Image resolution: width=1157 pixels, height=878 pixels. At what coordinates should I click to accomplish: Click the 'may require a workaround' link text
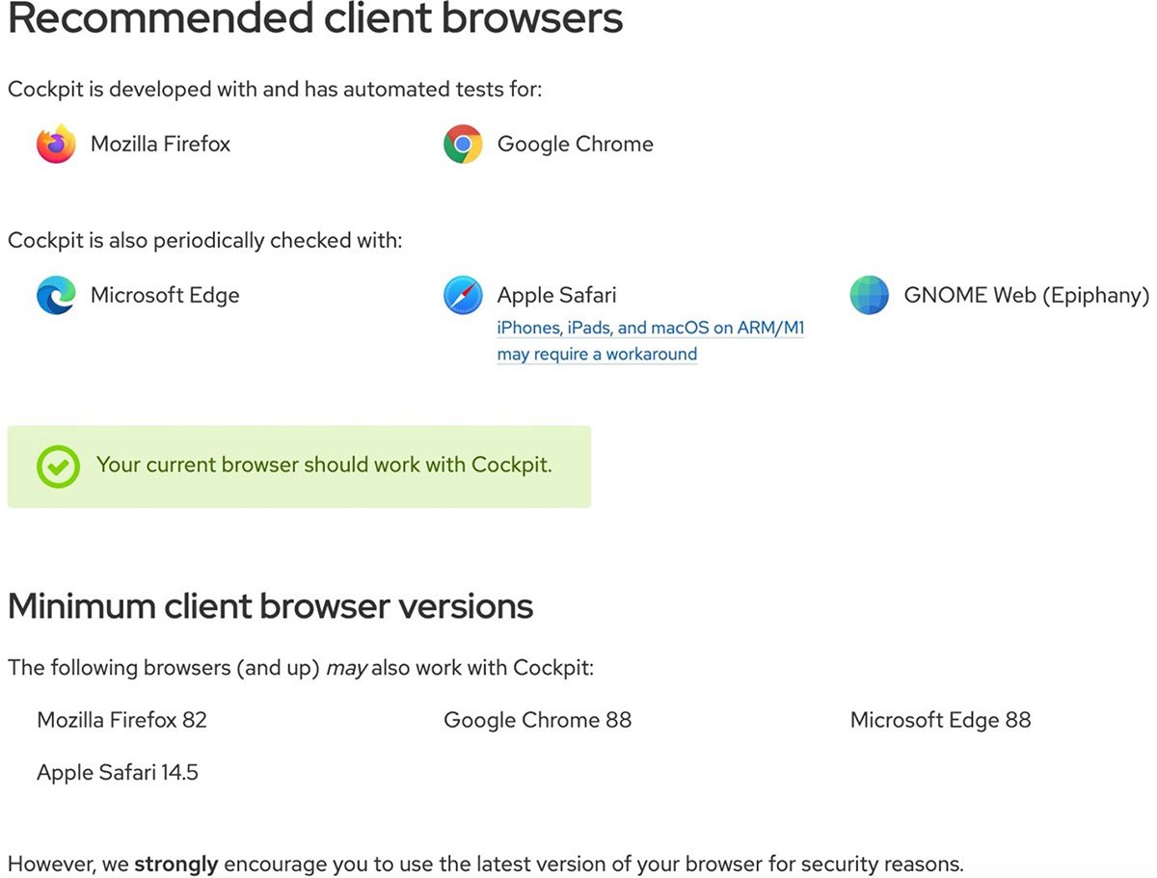tap(597, 354)
